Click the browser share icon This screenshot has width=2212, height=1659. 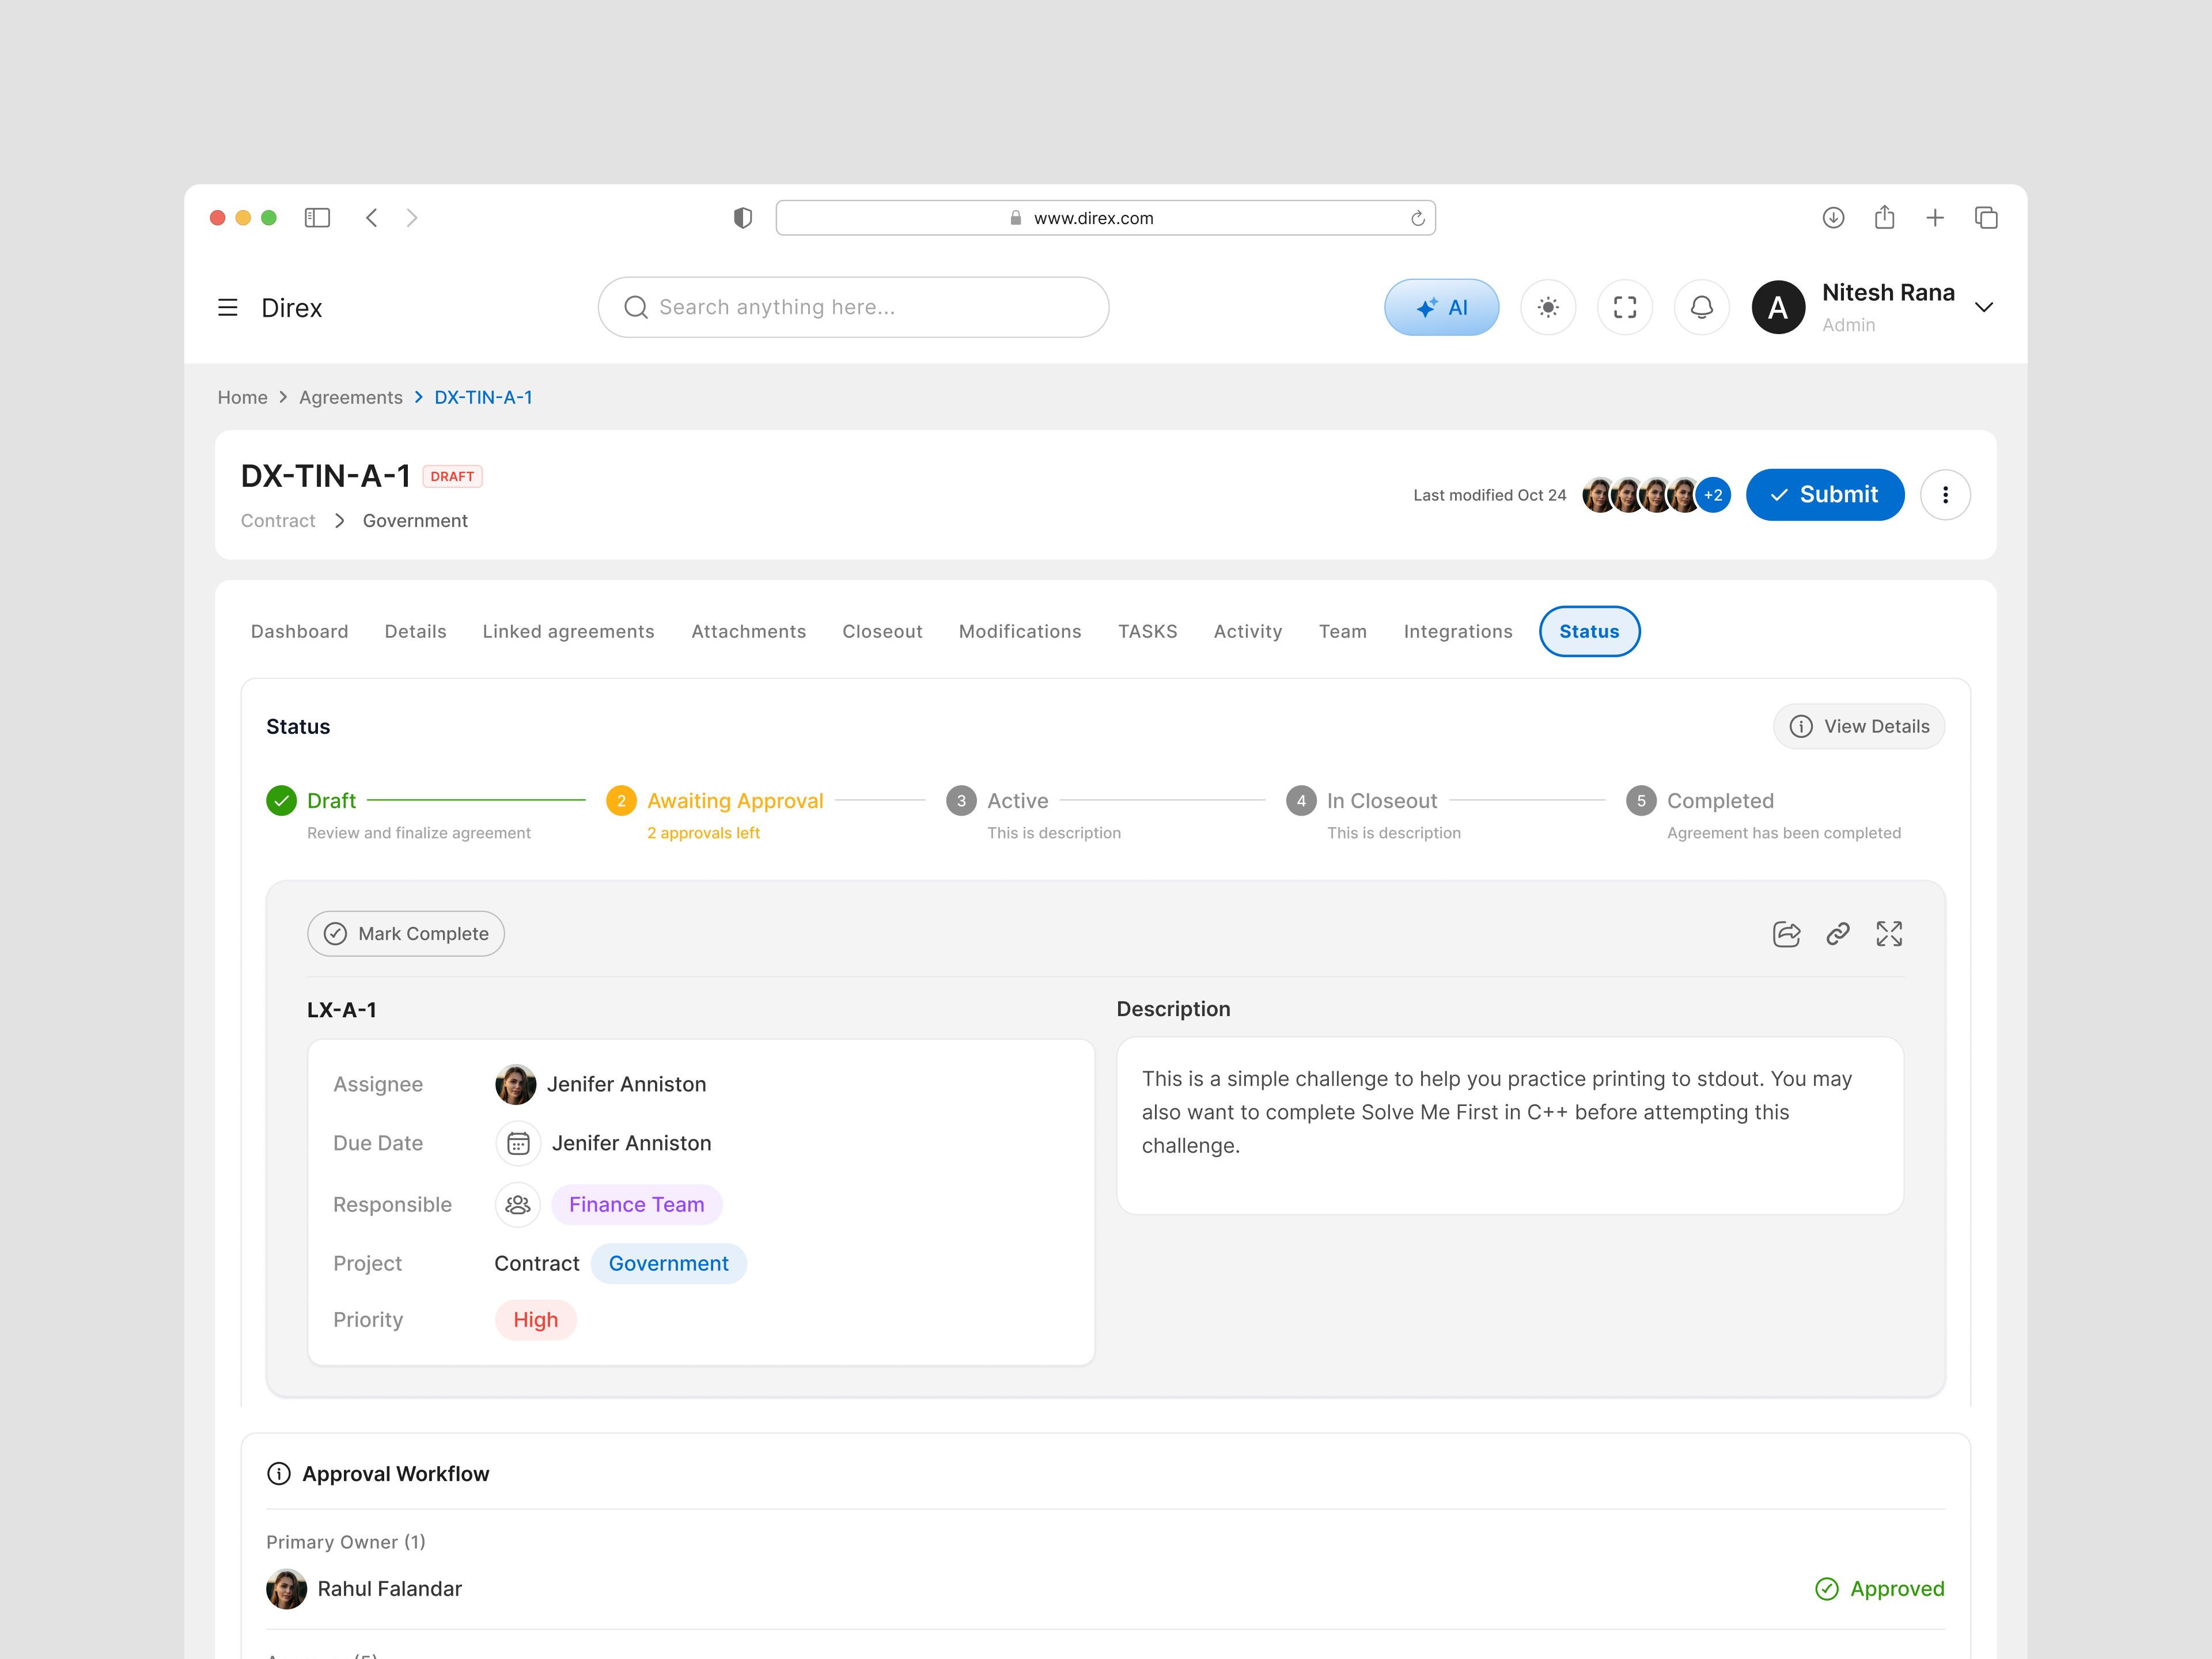pos(1885,217)
